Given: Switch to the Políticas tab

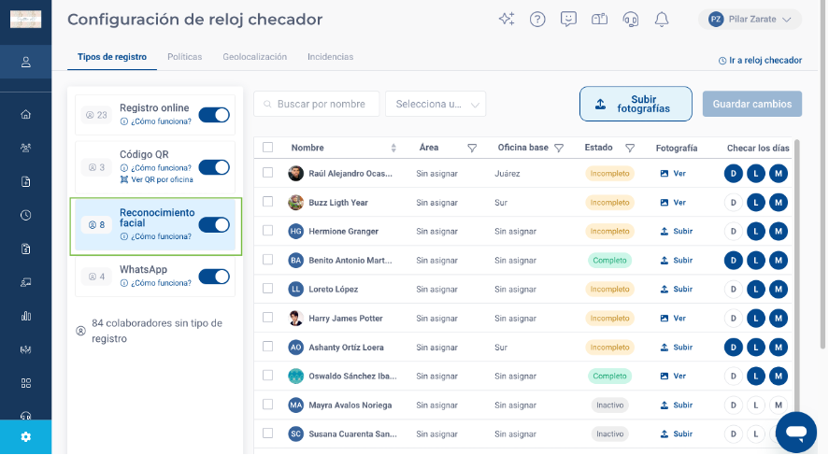Looking at the screenshot, I should (184, 57).
